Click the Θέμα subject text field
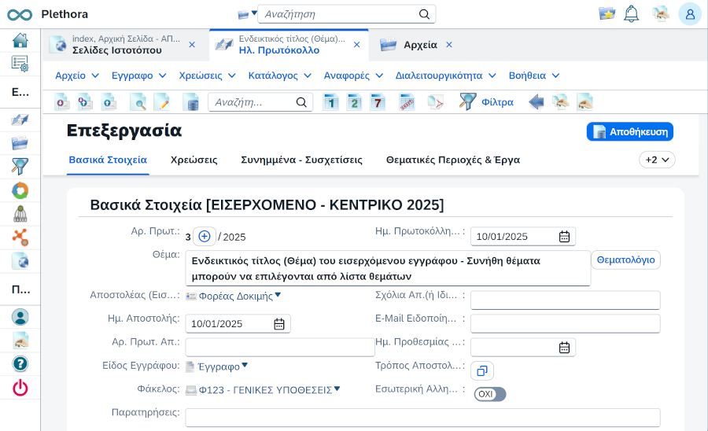Image resolution: width=708 pixels, height=431 pixels. [x=388, y=268]
